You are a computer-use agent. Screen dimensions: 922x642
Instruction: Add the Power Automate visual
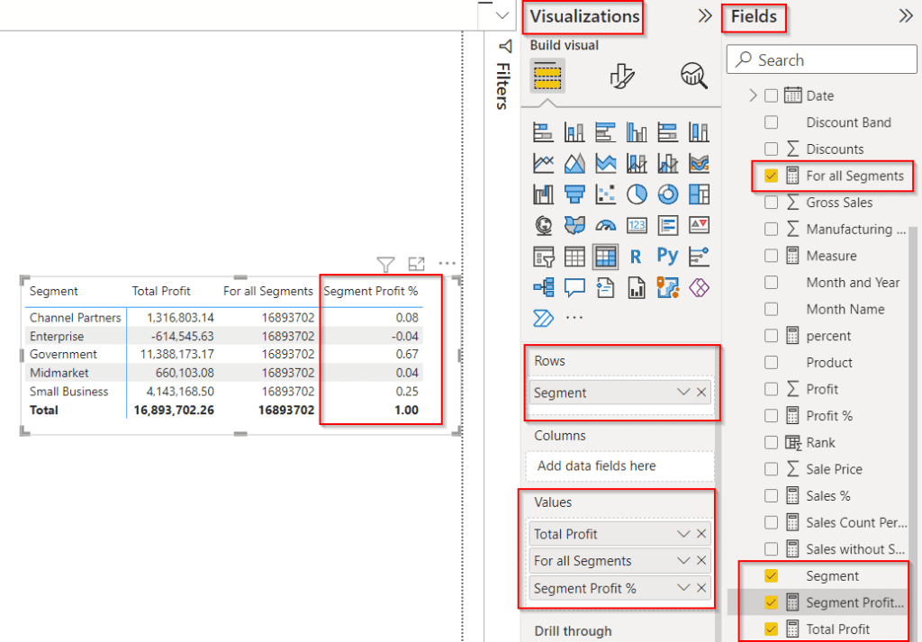click(x=543, y=318)
